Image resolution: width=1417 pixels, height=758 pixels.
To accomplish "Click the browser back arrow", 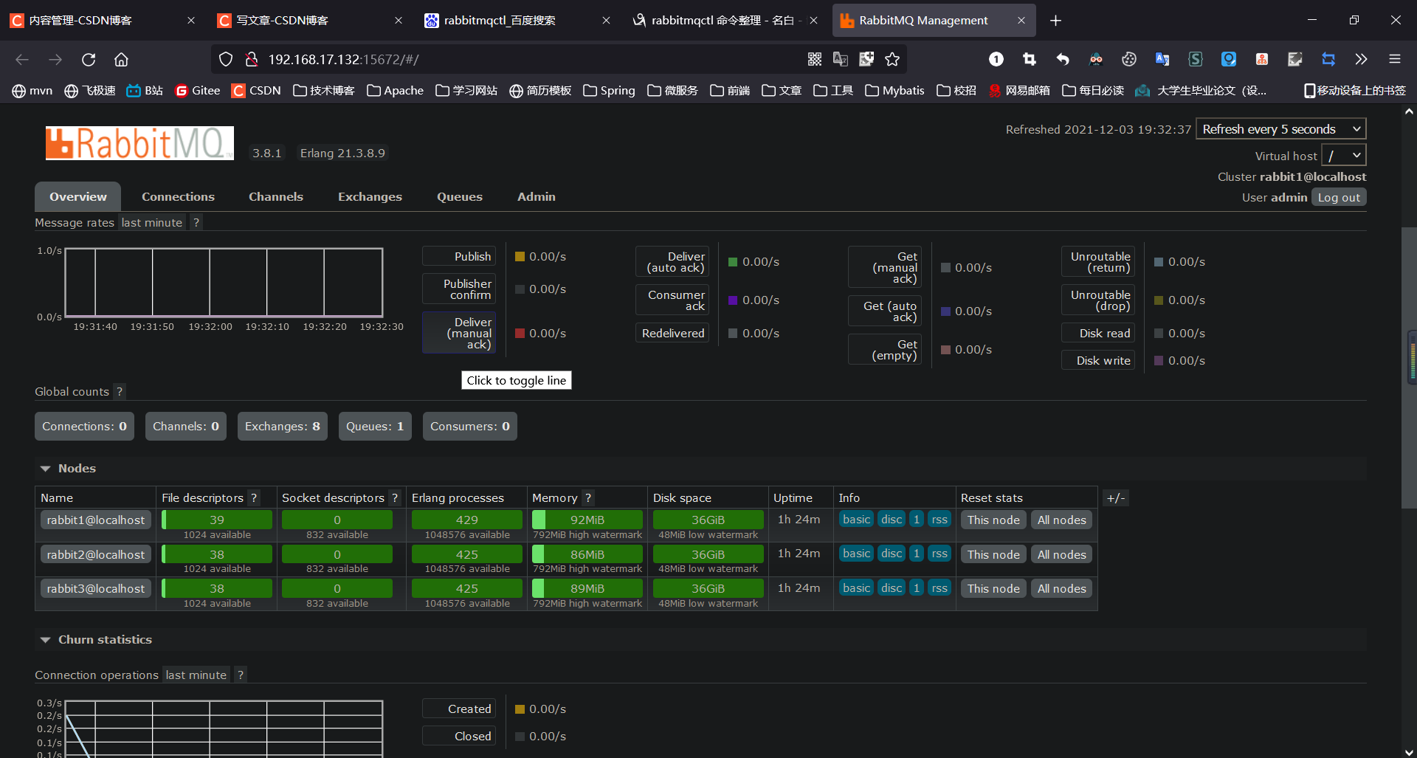I will tap(22, 59).
